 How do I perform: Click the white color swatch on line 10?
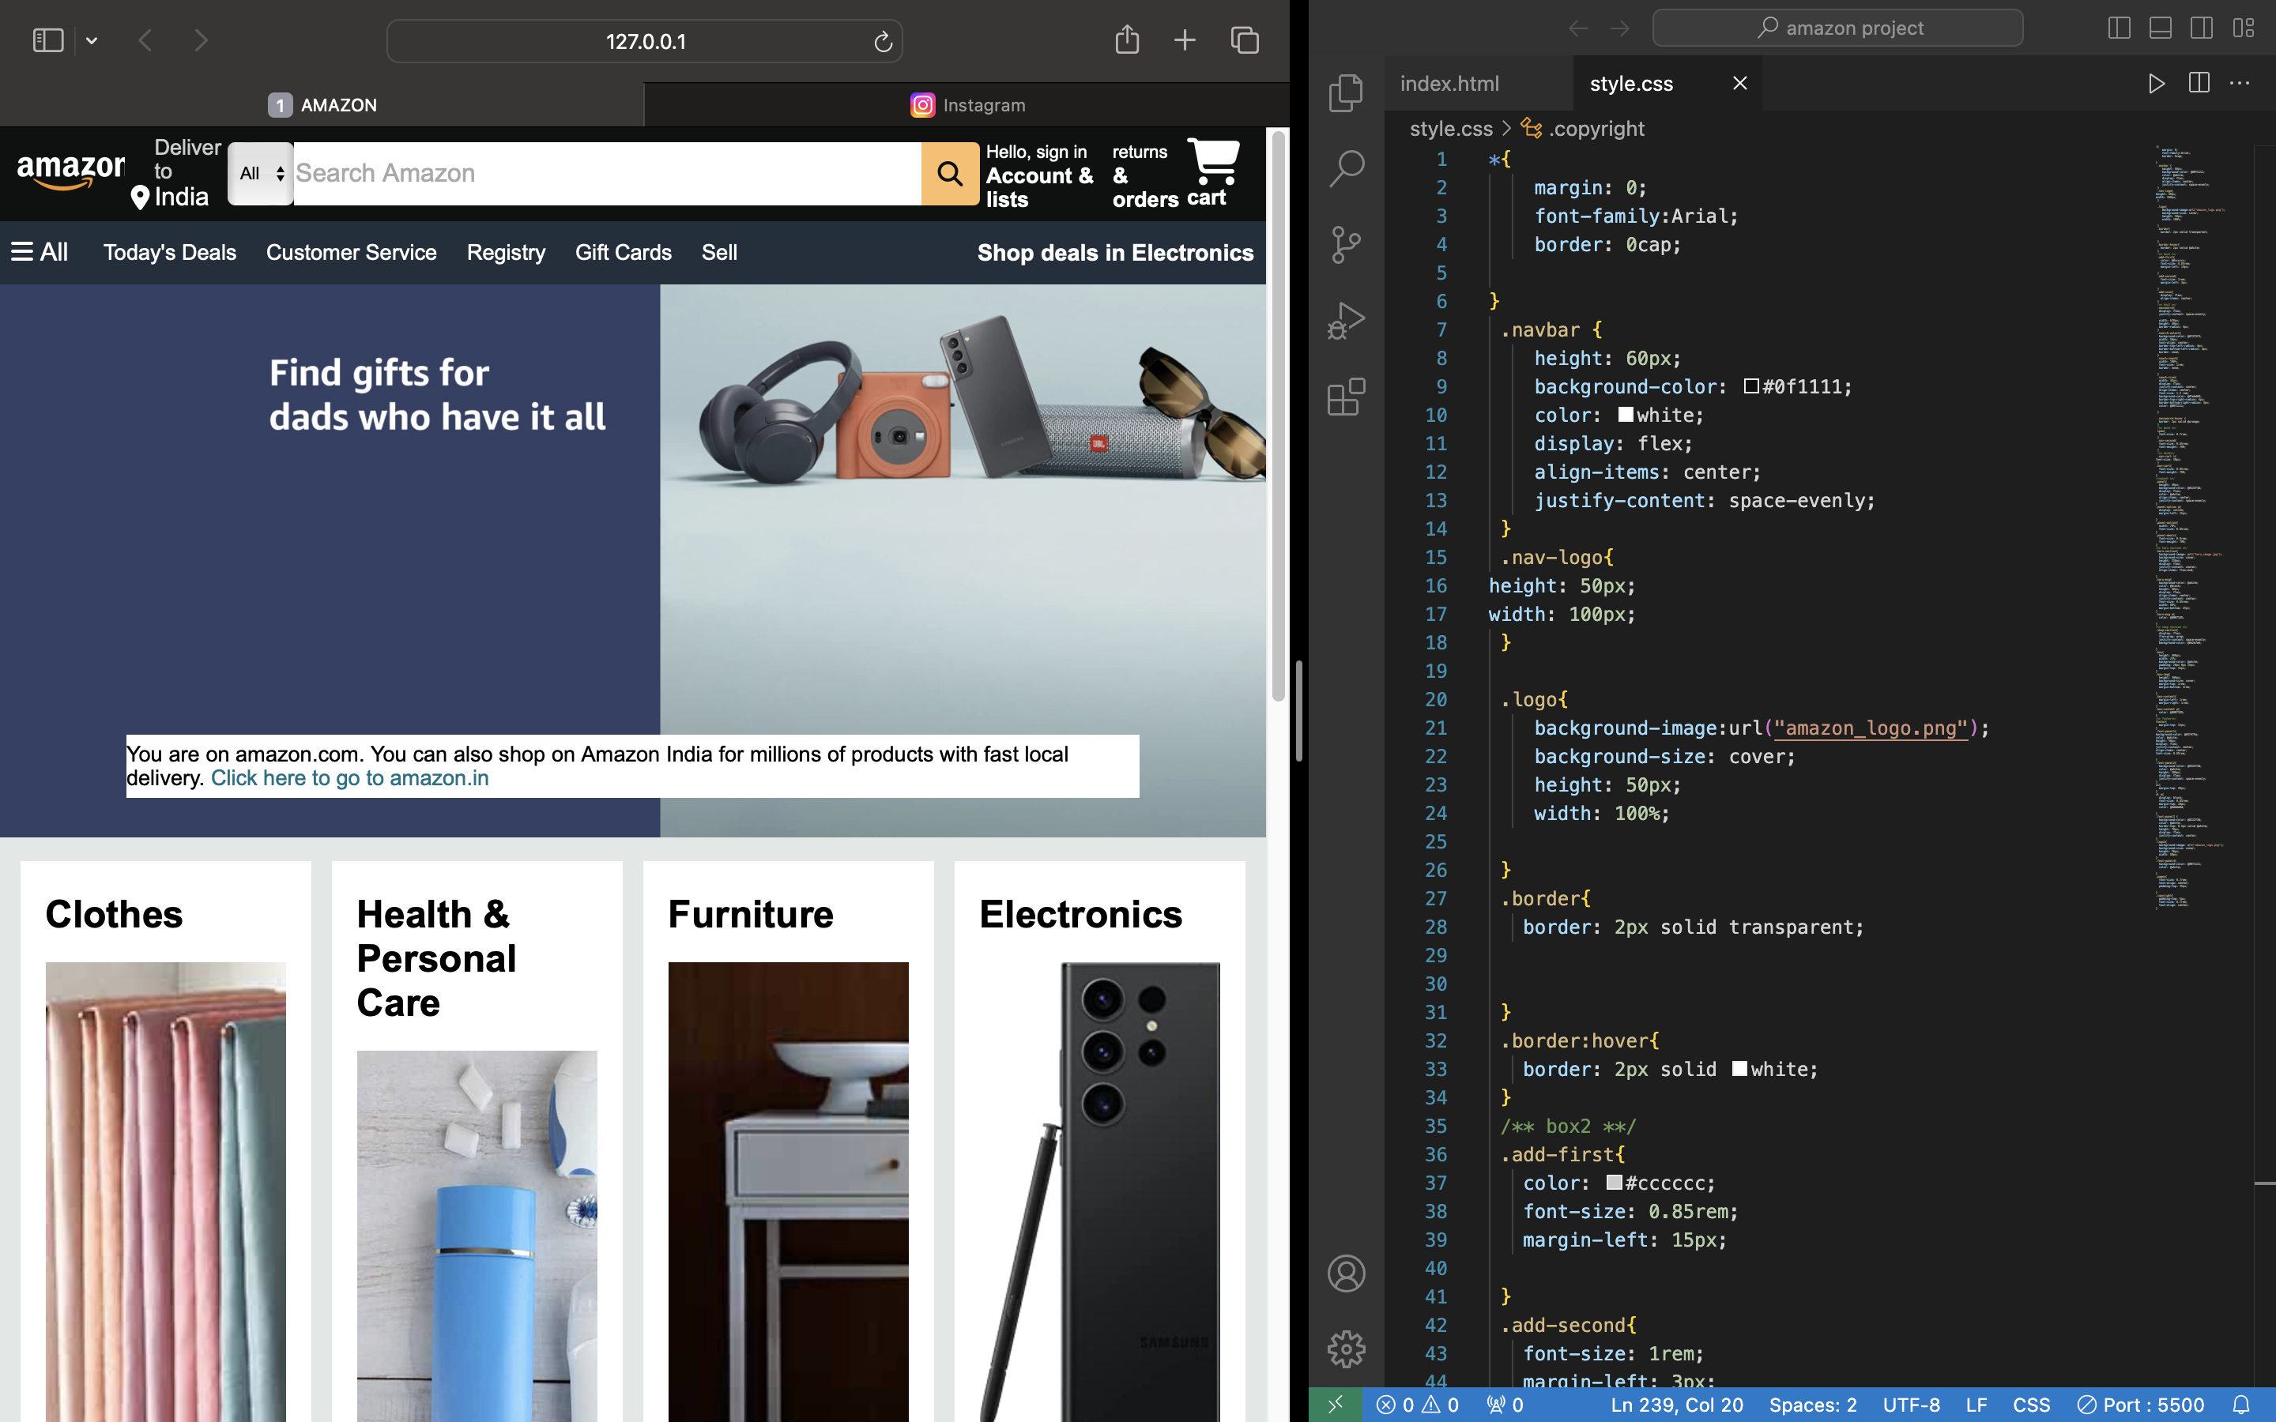click(x=1625, y=415)
